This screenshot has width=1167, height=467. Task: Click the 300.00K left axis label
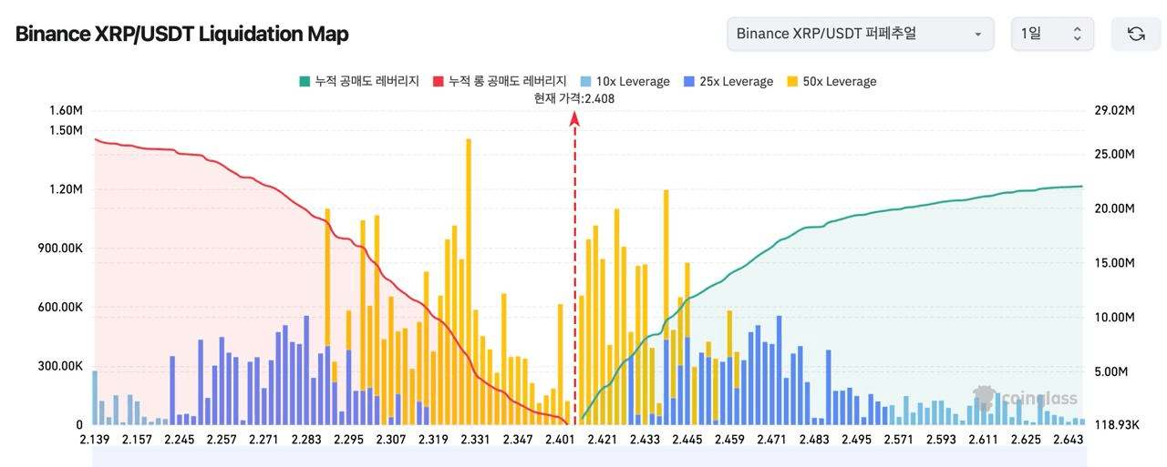point(61,366)
